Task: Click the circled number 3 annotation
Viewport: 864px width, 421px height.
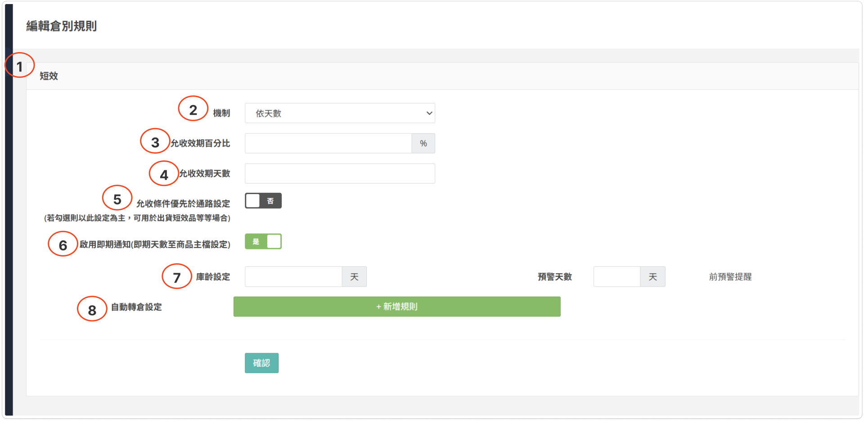Action: 155,141
